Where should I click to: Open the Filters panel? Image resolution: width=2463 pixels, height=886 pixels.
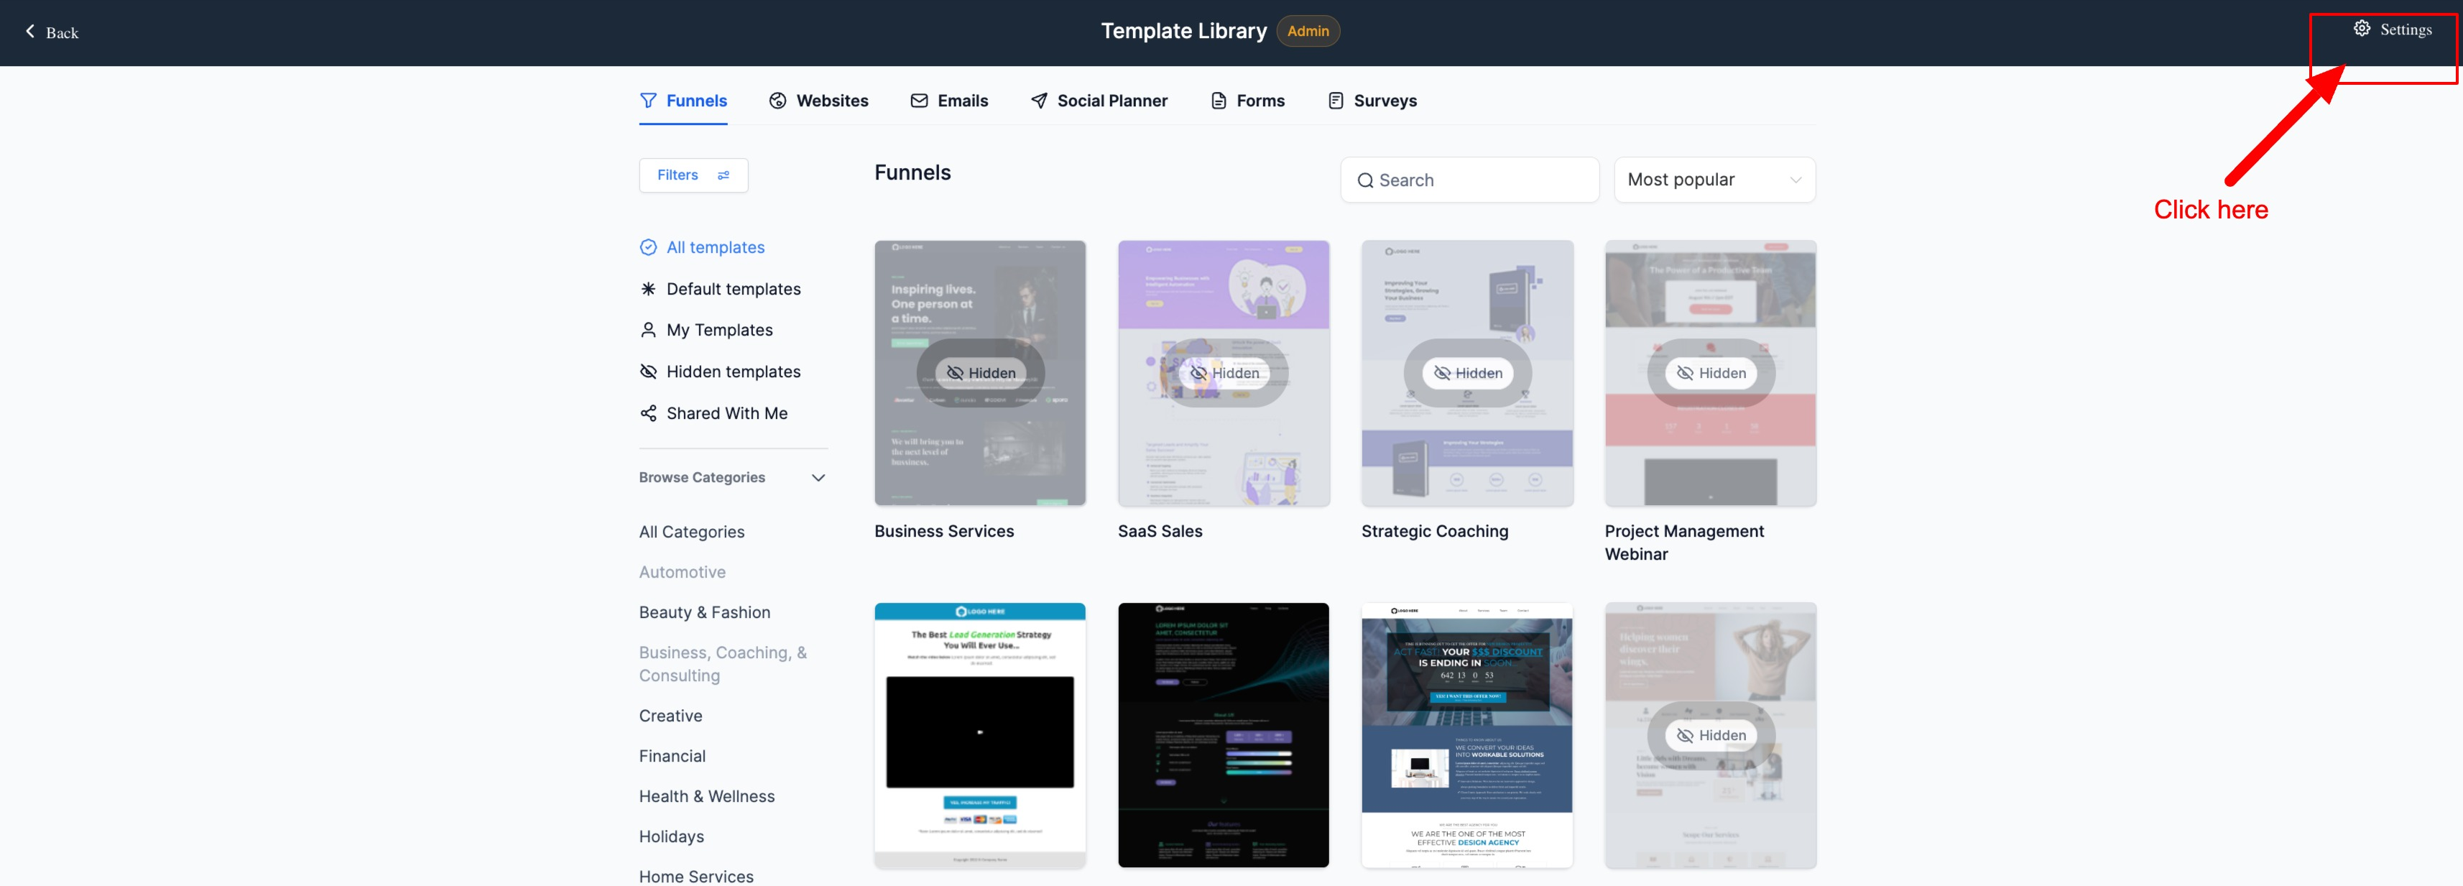tap(692, 175)
